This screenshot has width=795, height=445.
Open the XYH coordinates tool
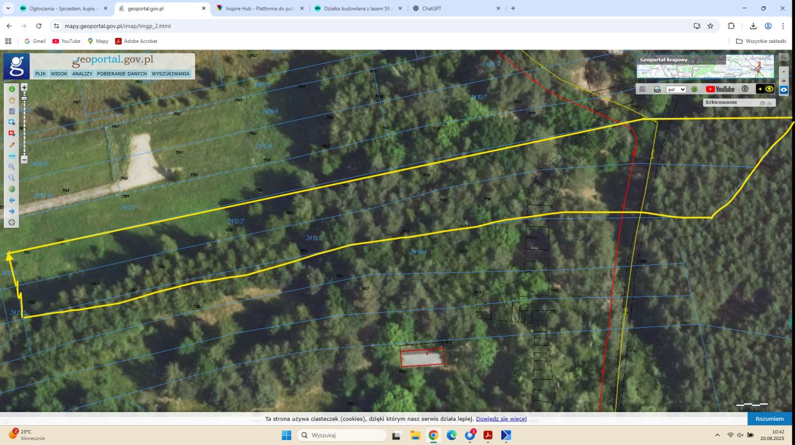click(12, 156)
